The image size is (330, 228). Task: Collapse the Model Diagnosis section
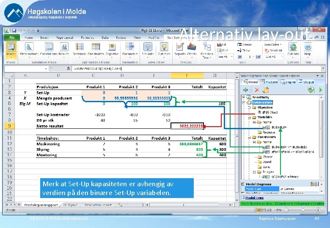(243, 184)
